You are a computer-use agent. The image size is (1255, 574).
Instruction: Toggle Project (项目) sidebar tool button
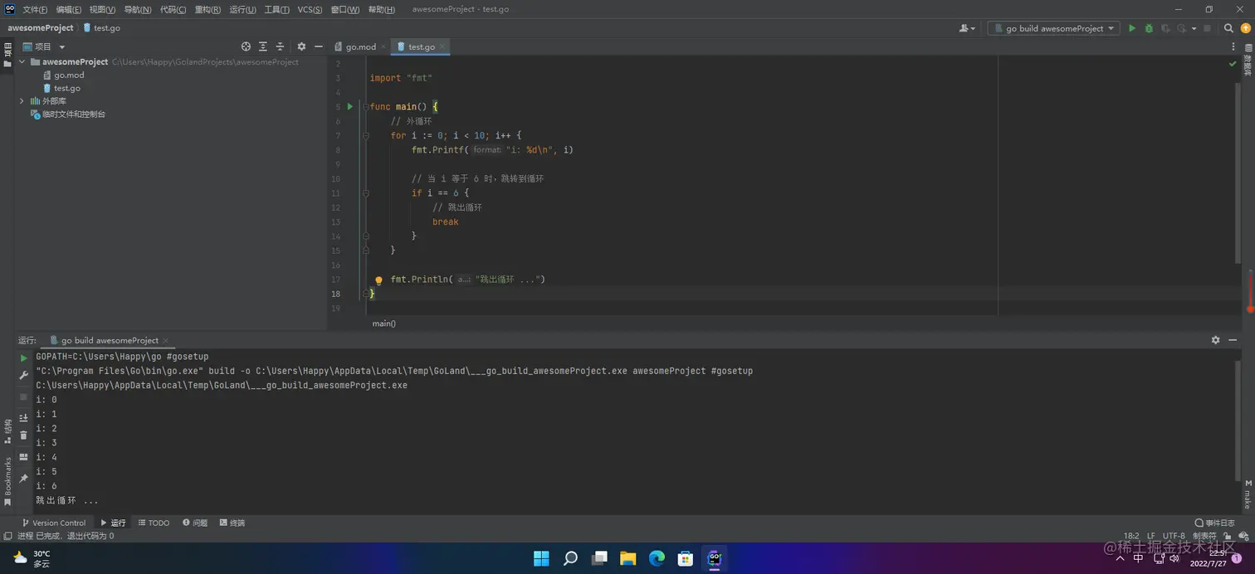7,55
